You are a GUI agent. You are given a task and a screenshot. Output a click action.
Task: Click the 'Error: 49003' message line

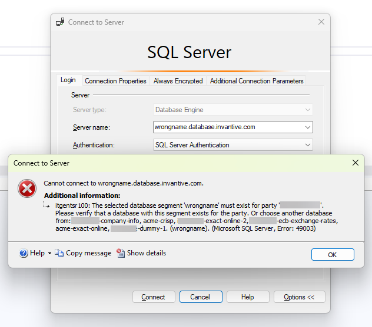(185, 228)
